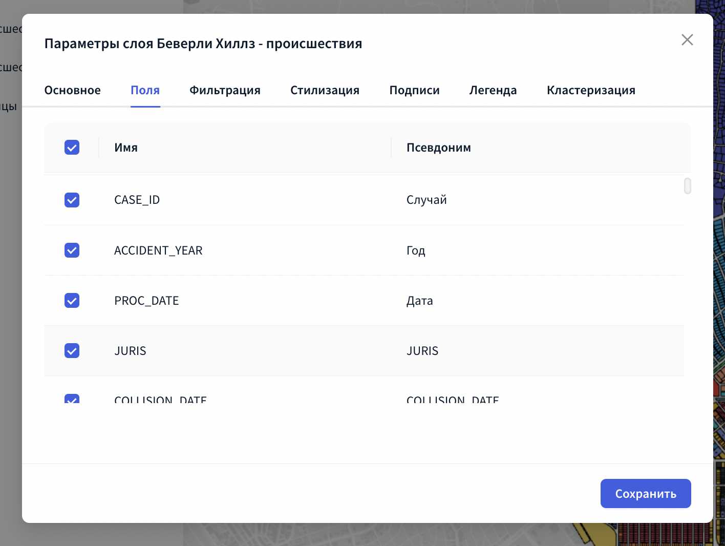Click the Год alias for ACCIDENT_YEAR
The width and height of the screenshot is (725, 546).
(416, 250)
